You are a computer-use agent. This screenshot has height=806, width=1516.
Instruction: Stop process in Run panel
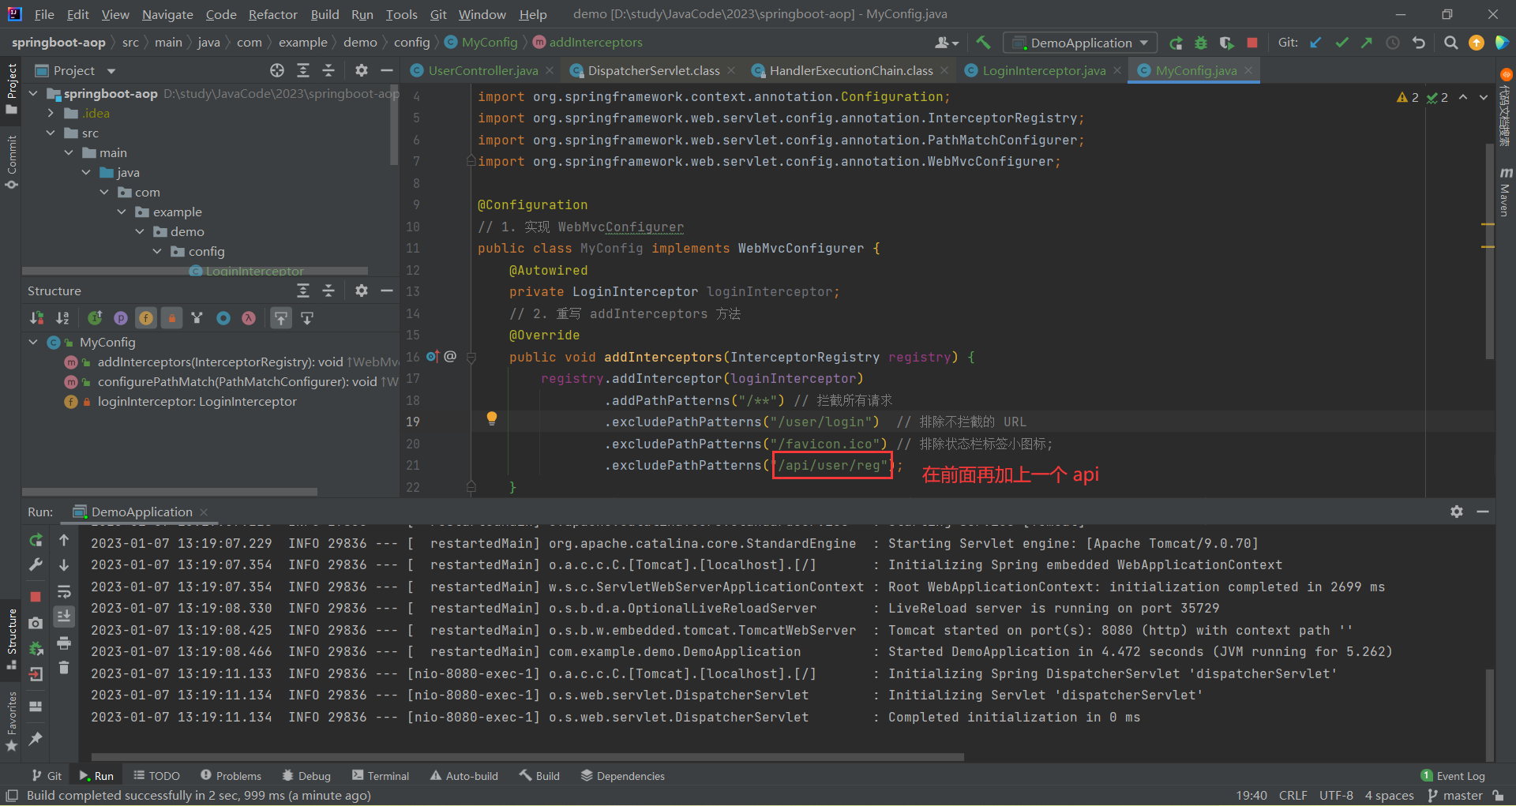pos(36,597)
